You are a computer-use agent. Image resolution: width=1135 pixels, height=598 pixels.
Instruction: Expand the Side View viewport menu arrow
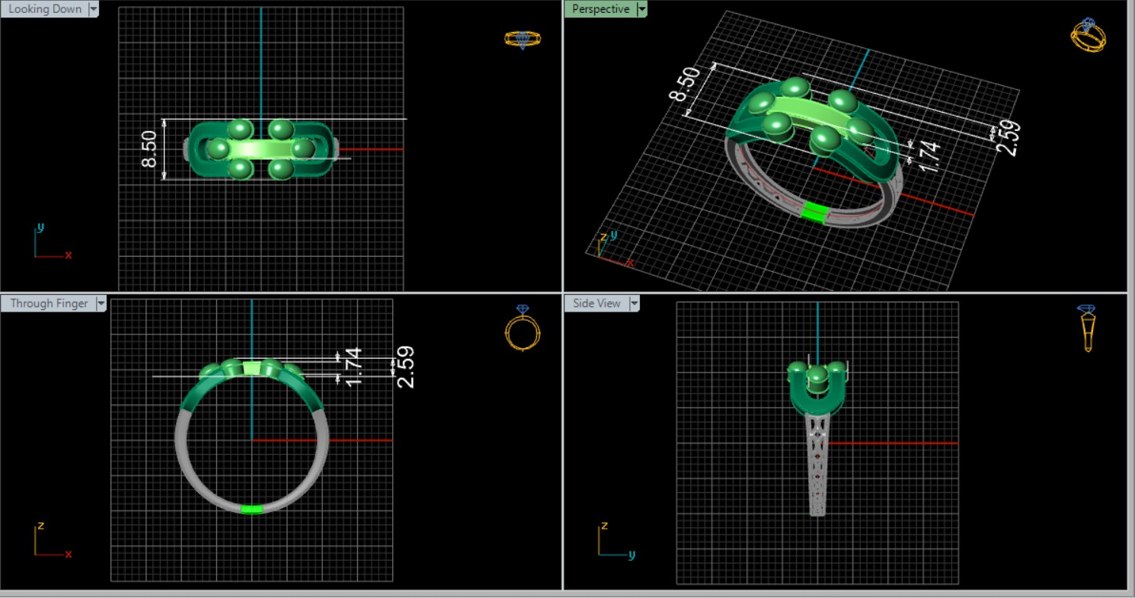[x=633, y=303]
